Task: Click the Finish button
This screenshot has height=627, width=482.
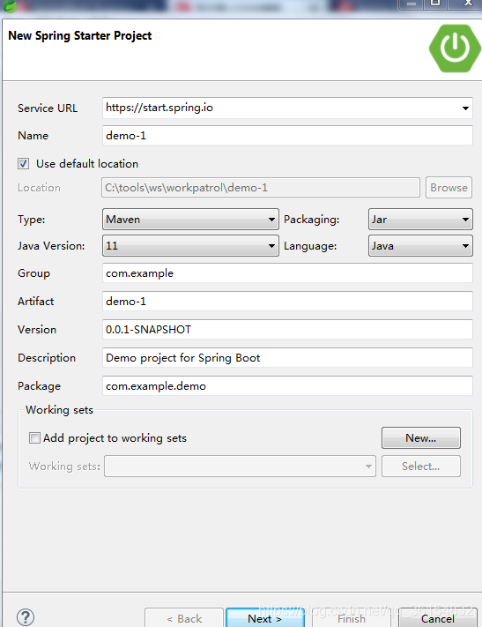Action: click(352, 618)
